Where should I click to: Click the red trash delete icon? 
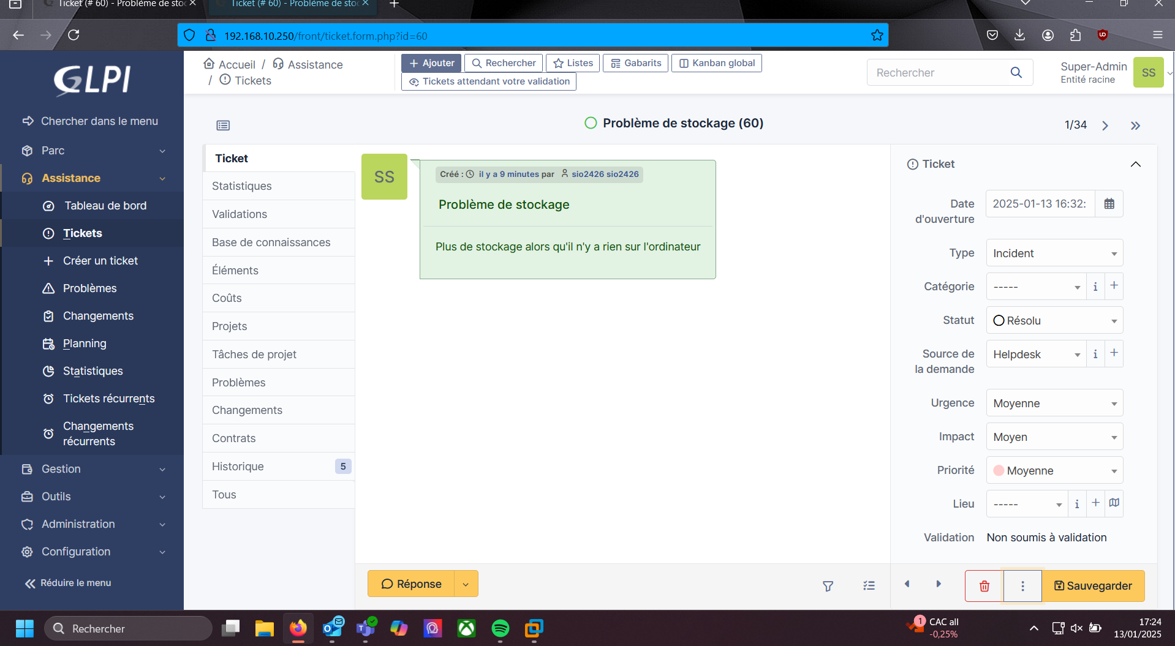coord(984,586)
